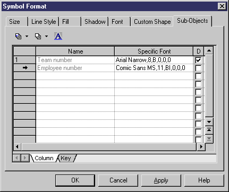Click sheet tab scroll-left arrow beside Column
The image size is (229, 192).
pyautogui.click(x=17, y=158)
